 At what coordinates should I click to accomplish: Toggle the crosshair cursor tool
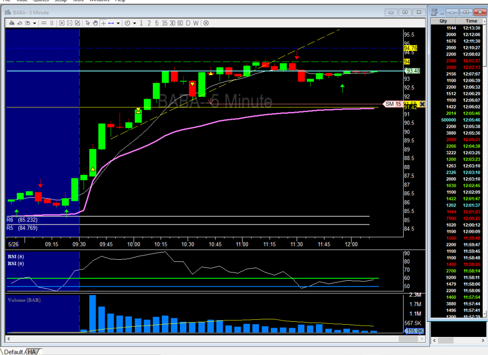pyautogui.click(x=103, y=23)
